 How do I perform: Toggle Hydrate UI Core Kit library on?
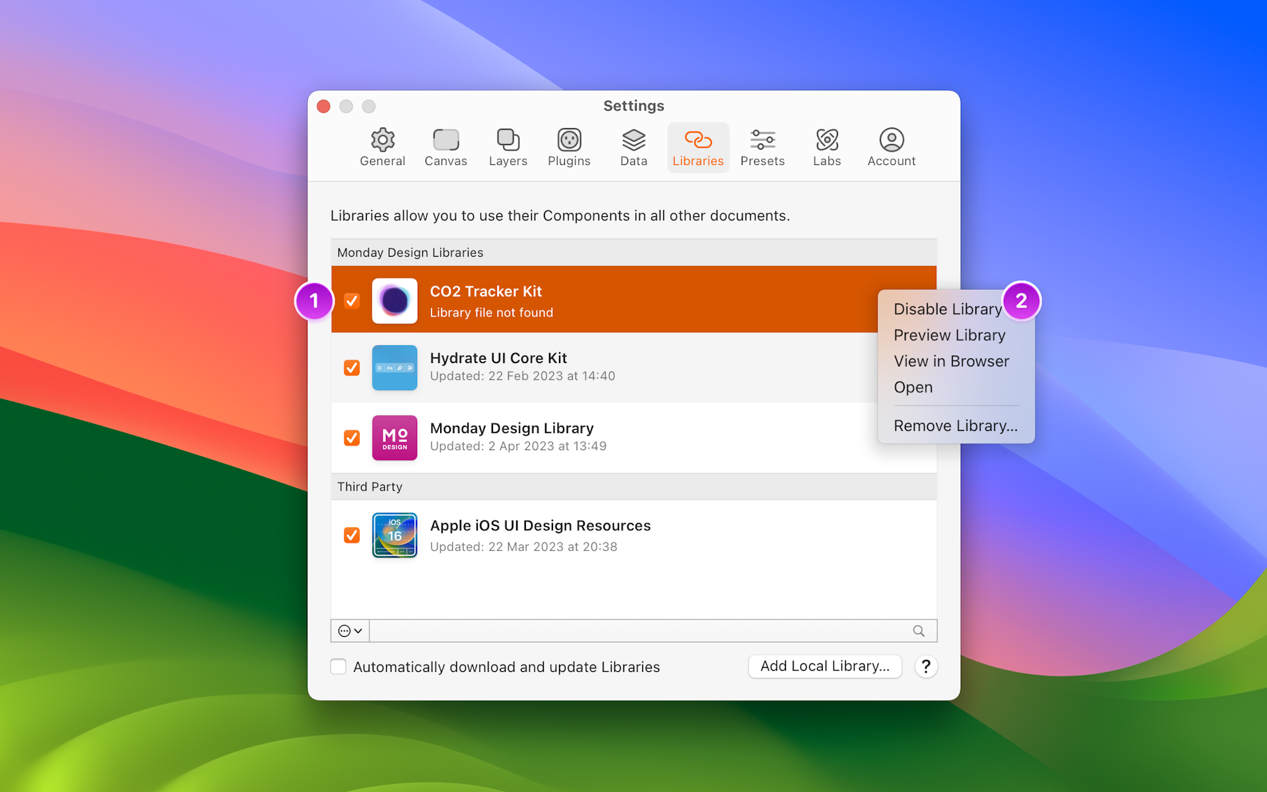pyautogui.click(x=352, y=366)
